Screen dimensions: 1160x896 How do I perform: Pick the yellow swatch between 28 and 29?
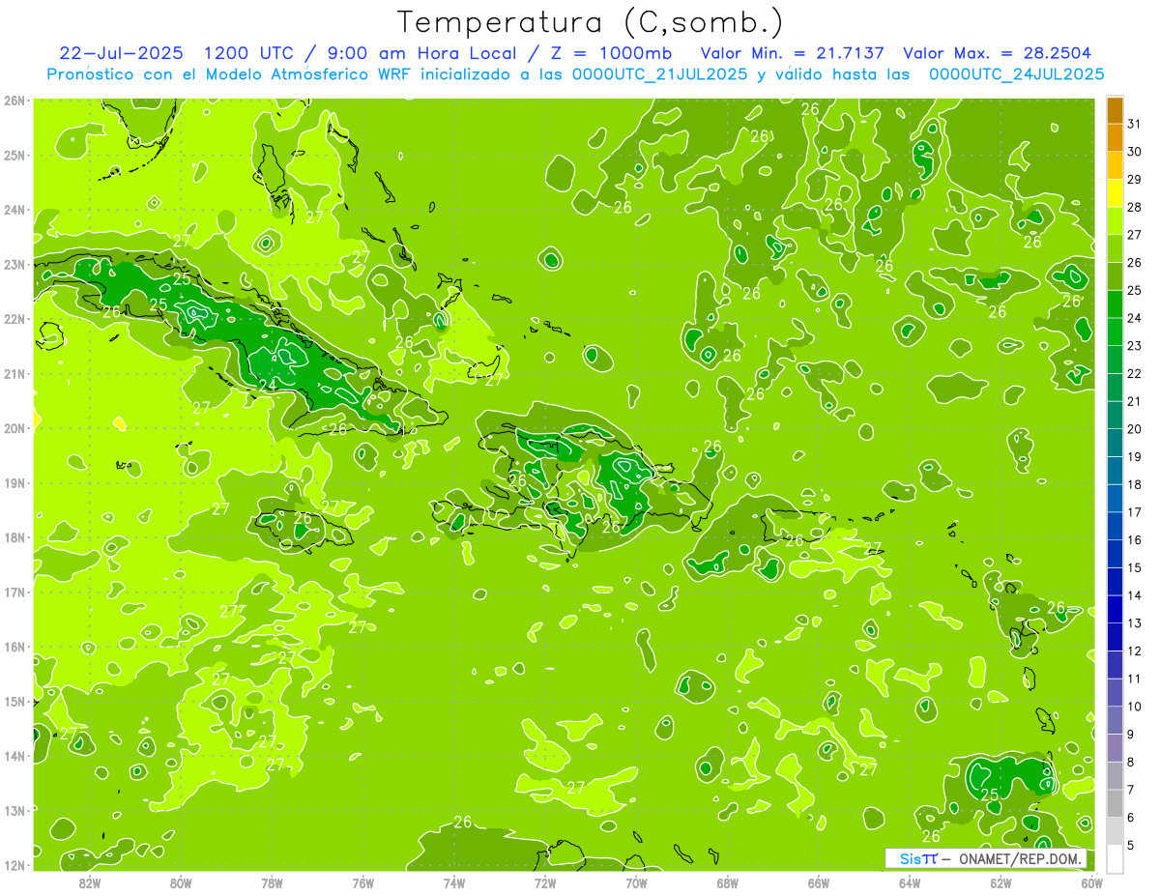click(1115, 193)
